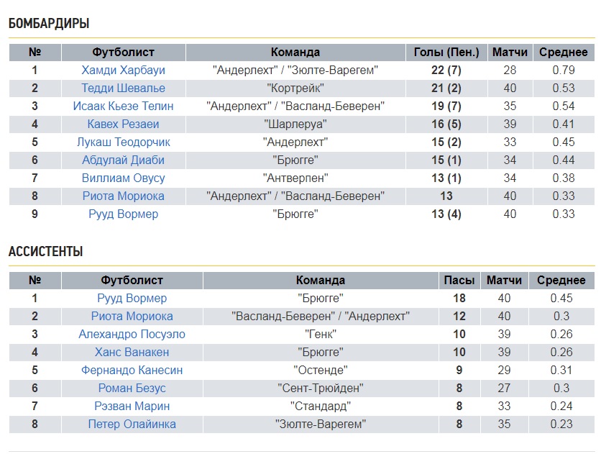Click the БОМБАРДИРЫ section heading
Screen dimensions: 601x454
pos(49,24)
